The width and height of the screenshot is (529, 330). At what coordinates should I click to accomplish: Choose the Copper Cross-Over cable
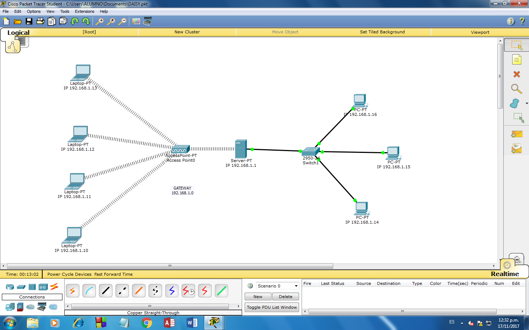(122, 291)
